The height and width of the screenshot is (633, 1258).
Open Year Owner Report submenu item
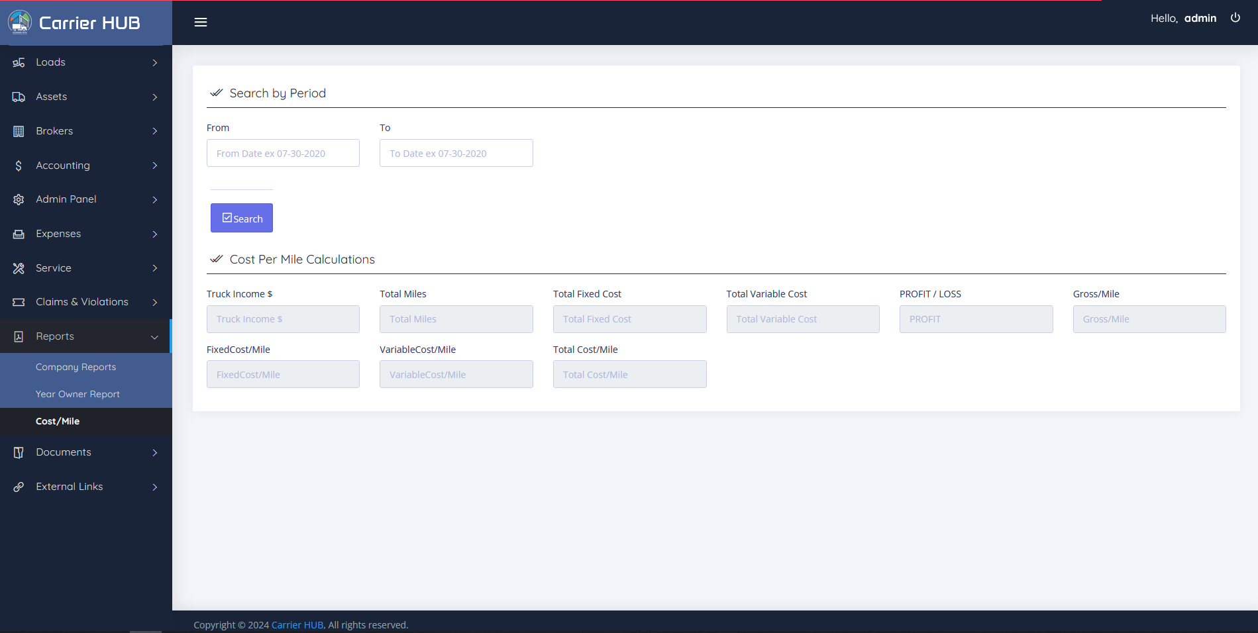[x=78, y=394]
